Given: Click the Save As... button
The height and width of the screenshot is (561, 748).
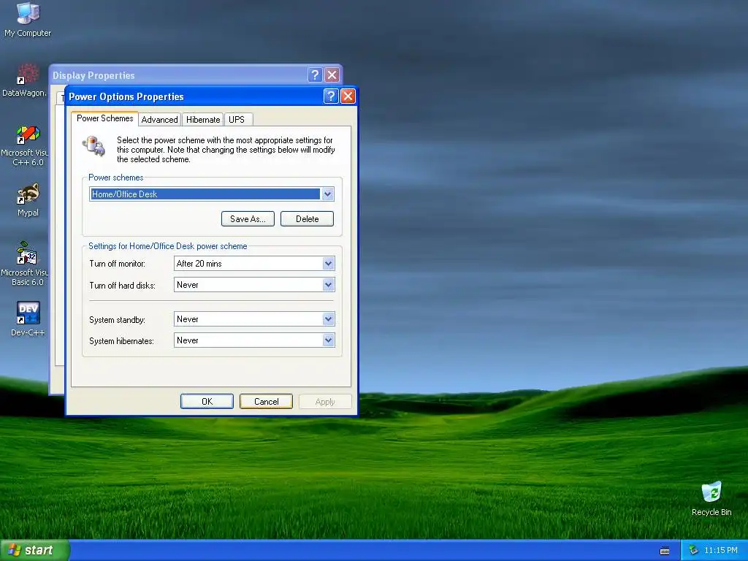Looking at the screenshot, I should [x=248, y=219].
